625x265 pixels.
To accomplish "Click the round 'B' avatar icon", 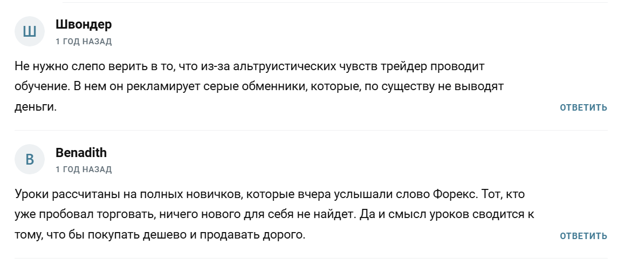I will pyautogui.click(x=30, y=159).
